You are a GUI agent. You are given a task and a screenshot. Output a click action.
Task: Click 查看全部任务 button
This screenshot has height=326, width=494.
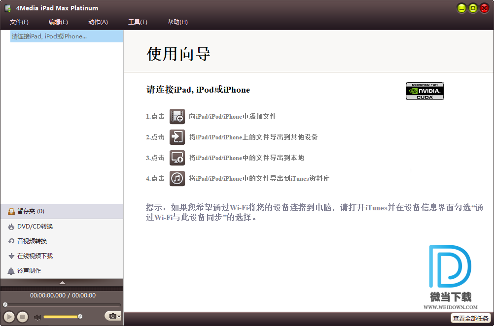pos(471,318)
